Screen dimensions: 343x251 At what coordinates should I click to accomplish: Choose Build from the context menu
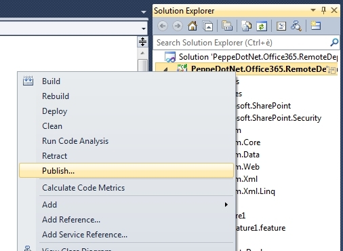point(126,81)
